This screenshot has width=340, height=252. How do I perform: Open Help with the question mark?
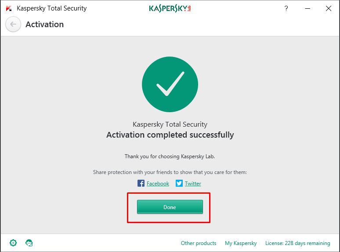286,8
